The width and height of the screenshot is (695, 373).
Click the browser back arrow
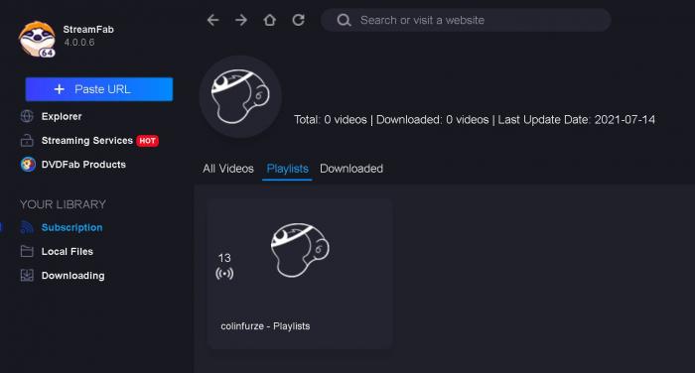tap(213, 20)
